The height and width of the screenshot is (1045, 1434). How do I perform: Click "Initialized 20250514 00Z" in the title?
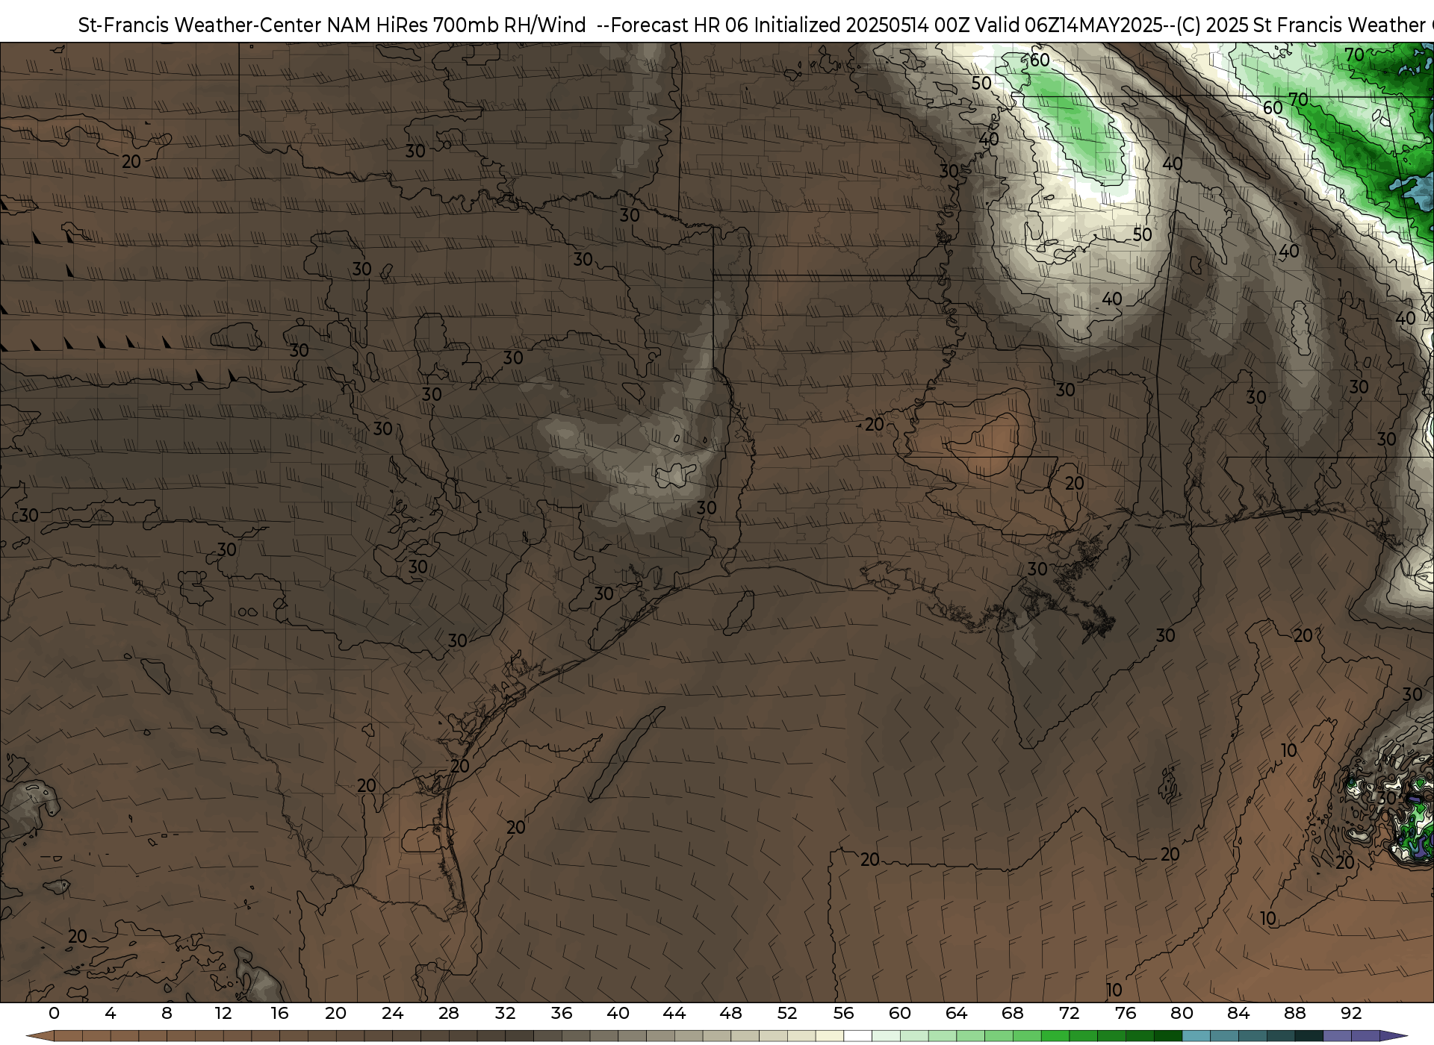coord(861,25)
